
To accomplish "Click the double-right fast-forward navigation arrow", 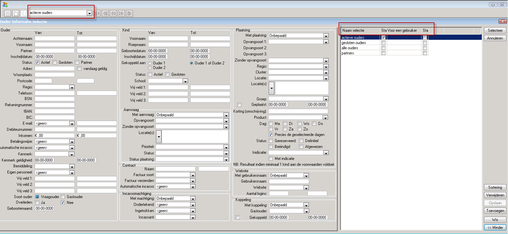I will pyautogui.click(x=121, y=13).
